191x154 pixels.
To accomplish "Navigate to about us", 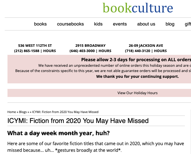I will [146, 24].
